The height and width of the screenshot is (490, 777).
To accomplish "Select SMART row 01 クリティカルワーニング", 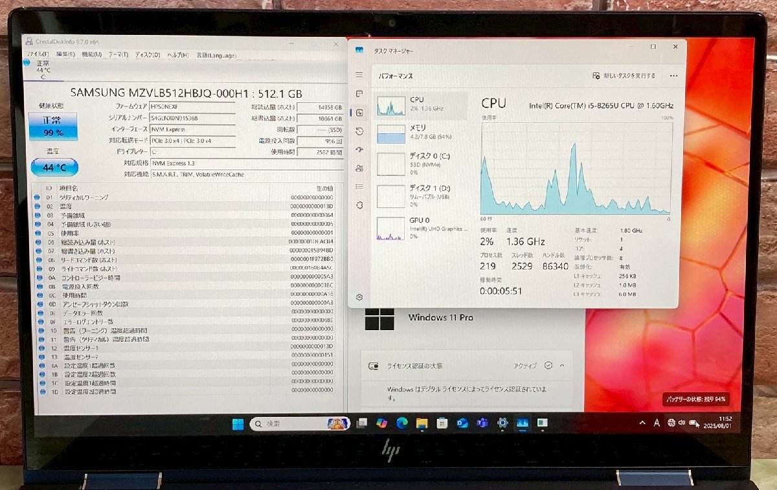I will tap(185, 197).
